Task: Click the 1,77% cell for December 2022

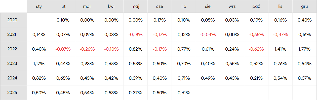Action: tap(305, 49)
